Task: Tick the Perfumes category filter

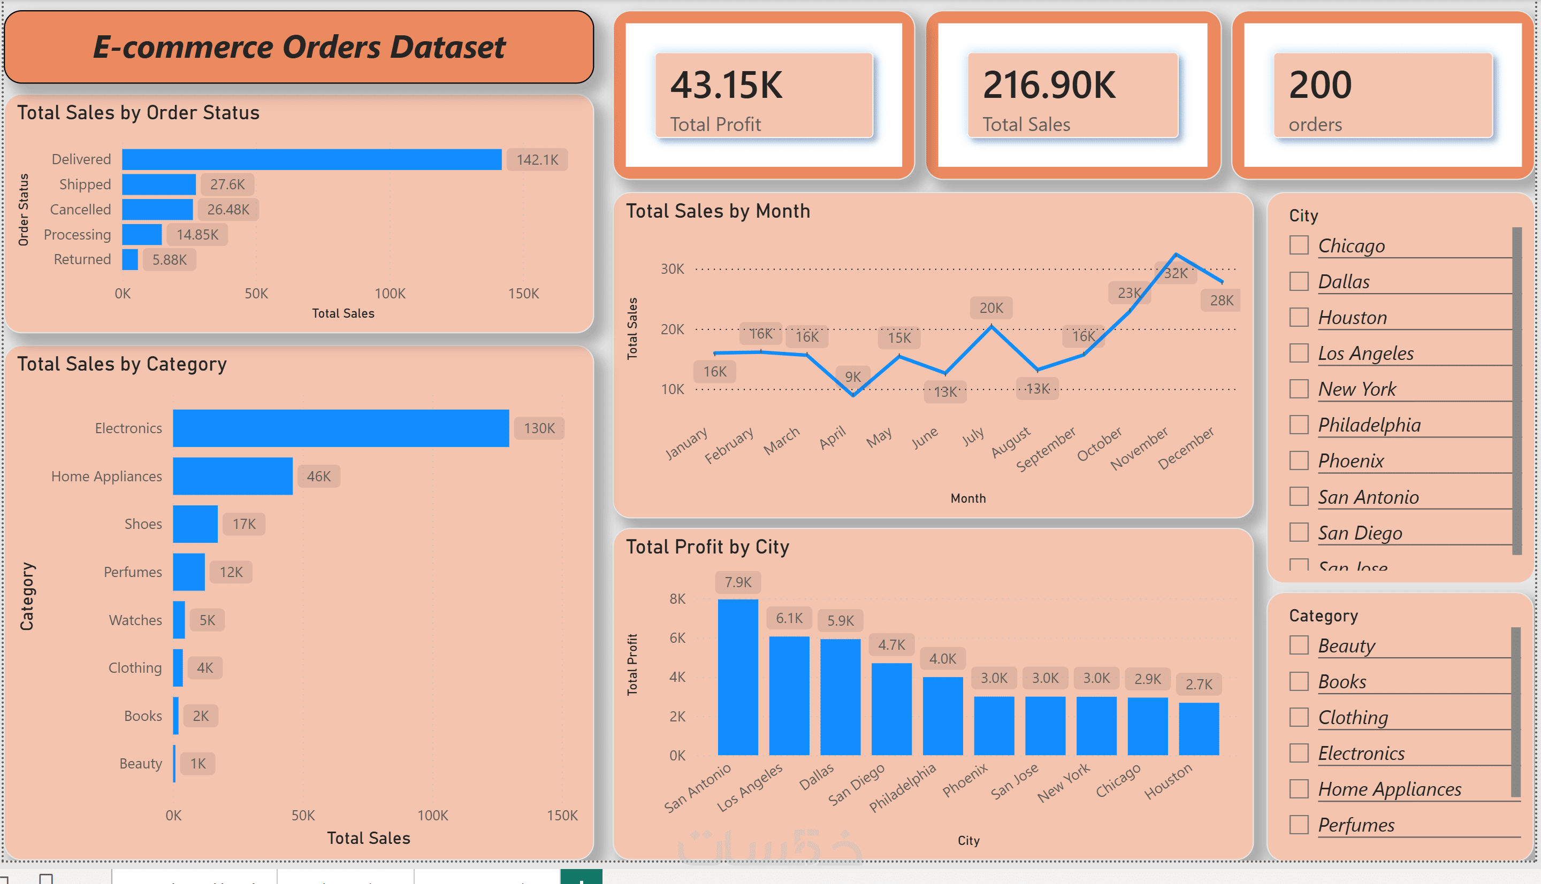Action: (x=1299, y=825)
